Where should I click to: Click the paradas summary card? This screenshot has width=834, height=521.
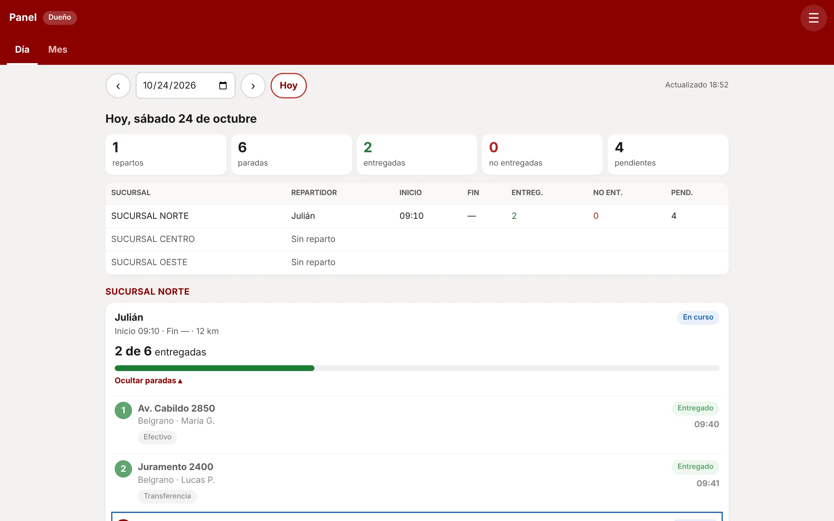click(291, 154)
